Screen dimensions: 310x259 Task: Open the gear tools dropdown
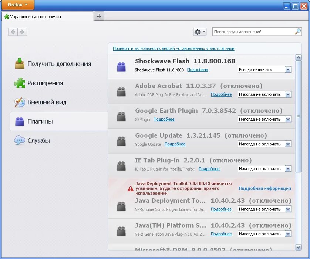pos(200,32)
